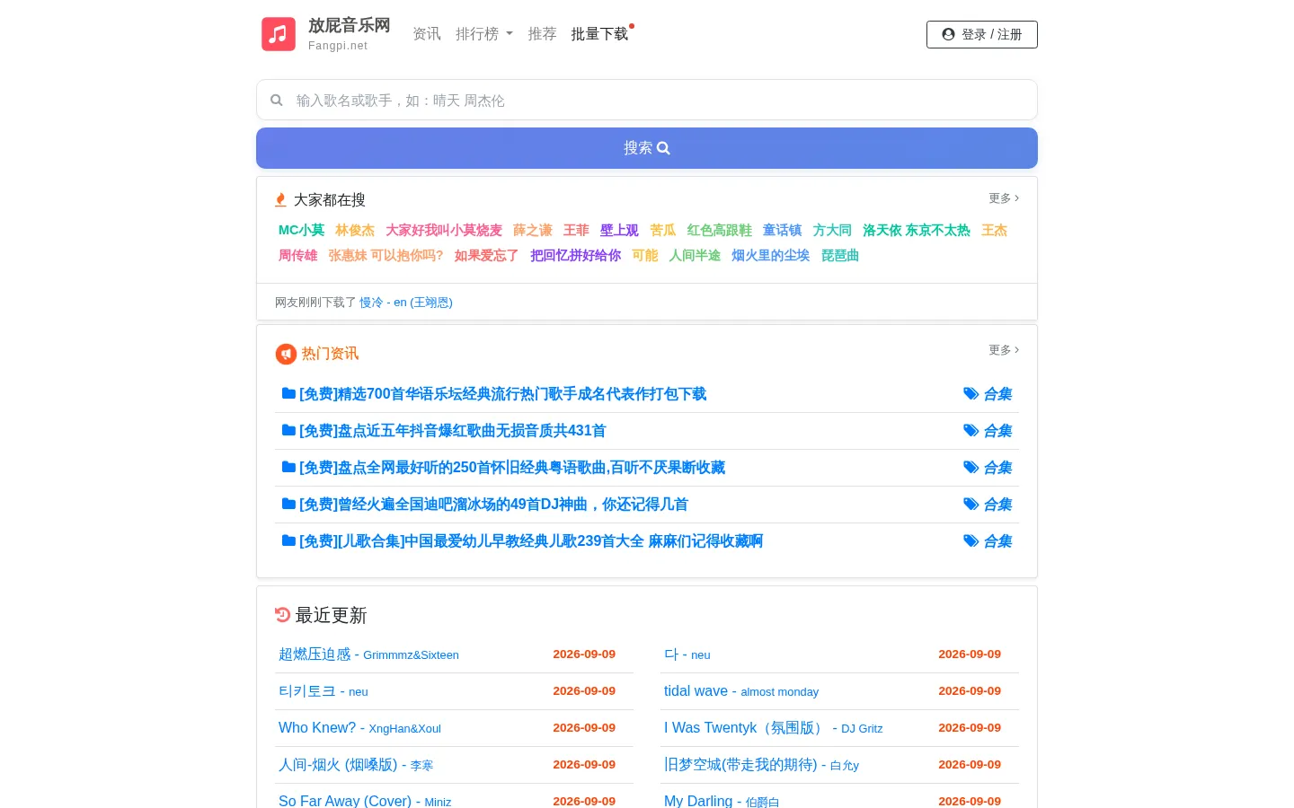Open the 批量下载 navigation item
Image resolution: width=1294 pixels, height=808 pixels.
[600, 34]
